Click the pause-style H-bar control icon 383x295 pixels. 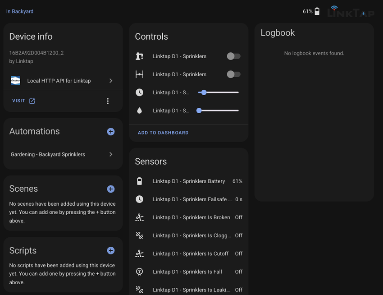(140, 74)
